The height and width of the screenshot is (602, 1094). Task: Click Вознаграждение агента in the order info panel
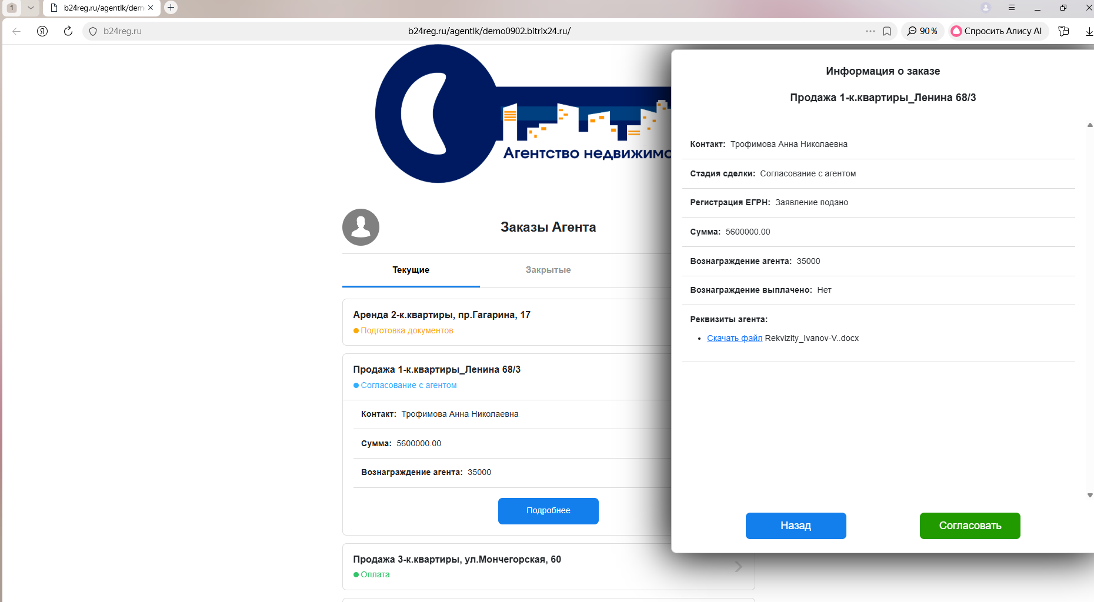tap(879, 261)
